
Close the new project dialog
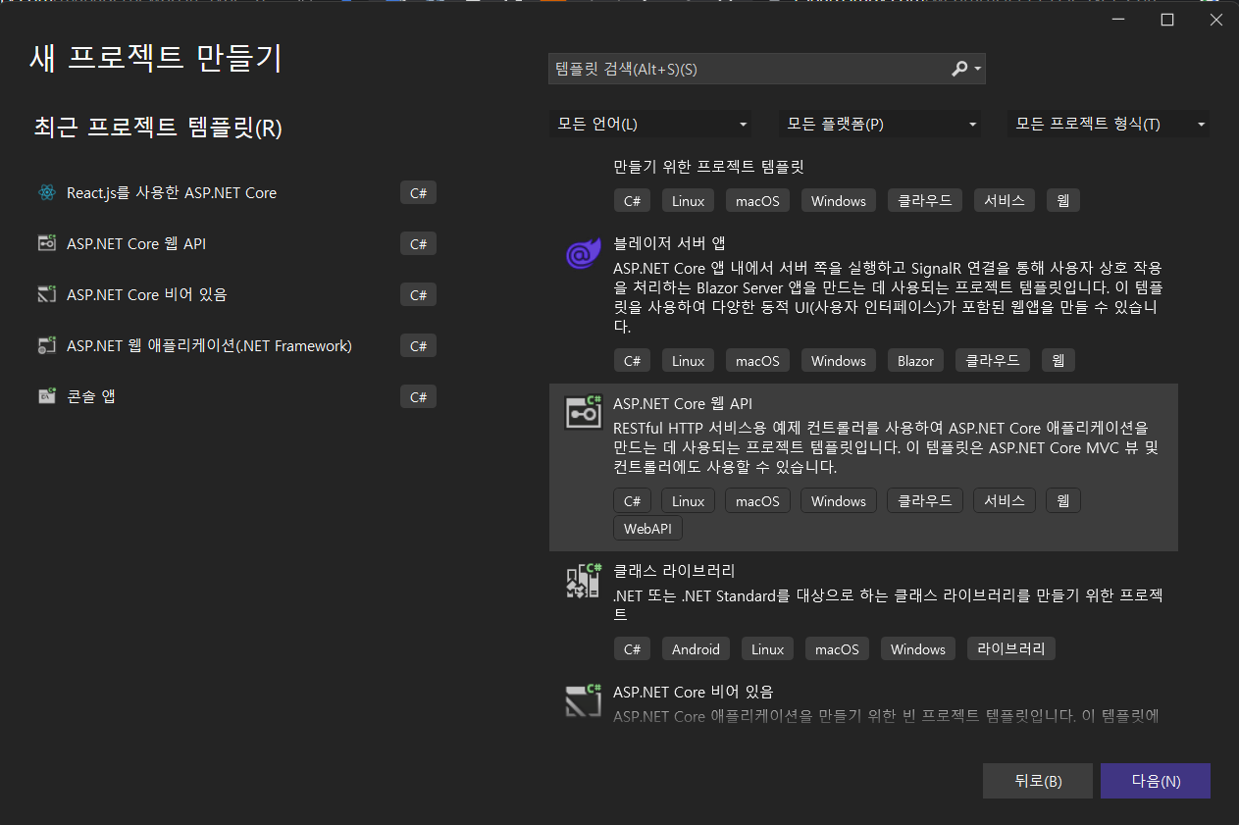coord(1216,21)
